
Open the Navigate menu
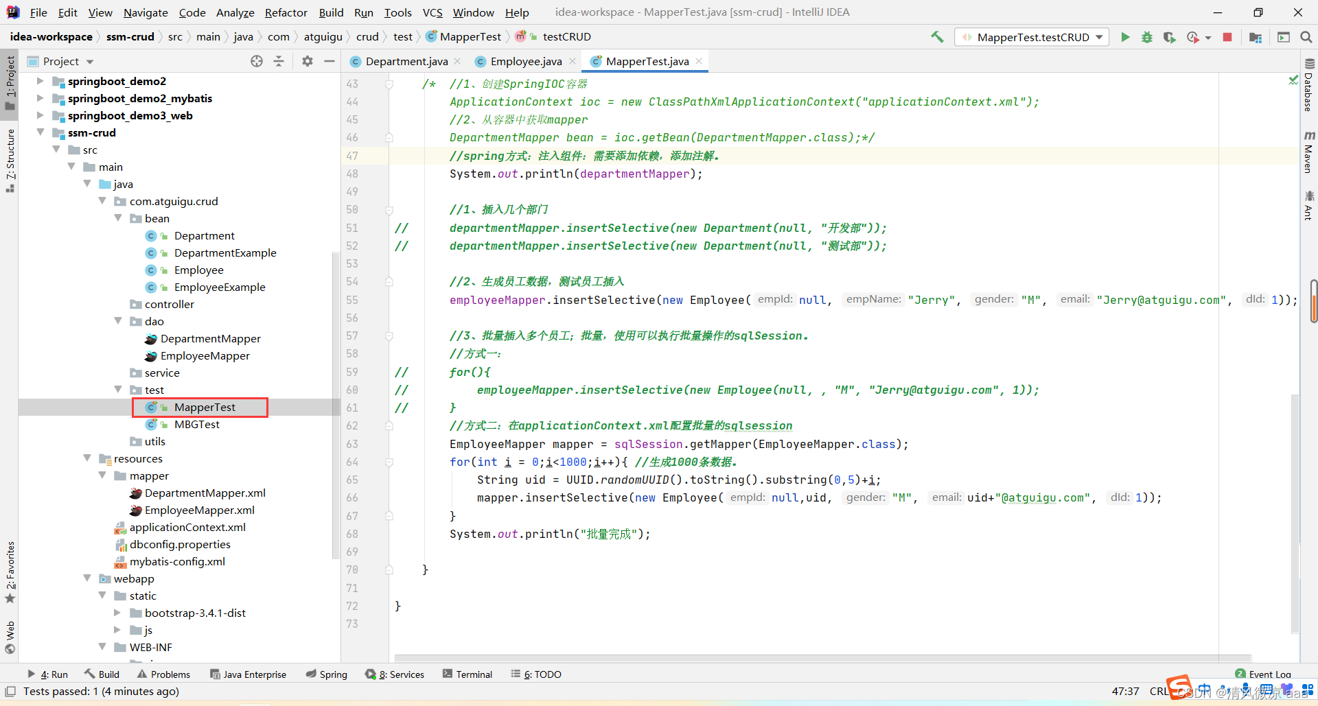click(146, 12)
